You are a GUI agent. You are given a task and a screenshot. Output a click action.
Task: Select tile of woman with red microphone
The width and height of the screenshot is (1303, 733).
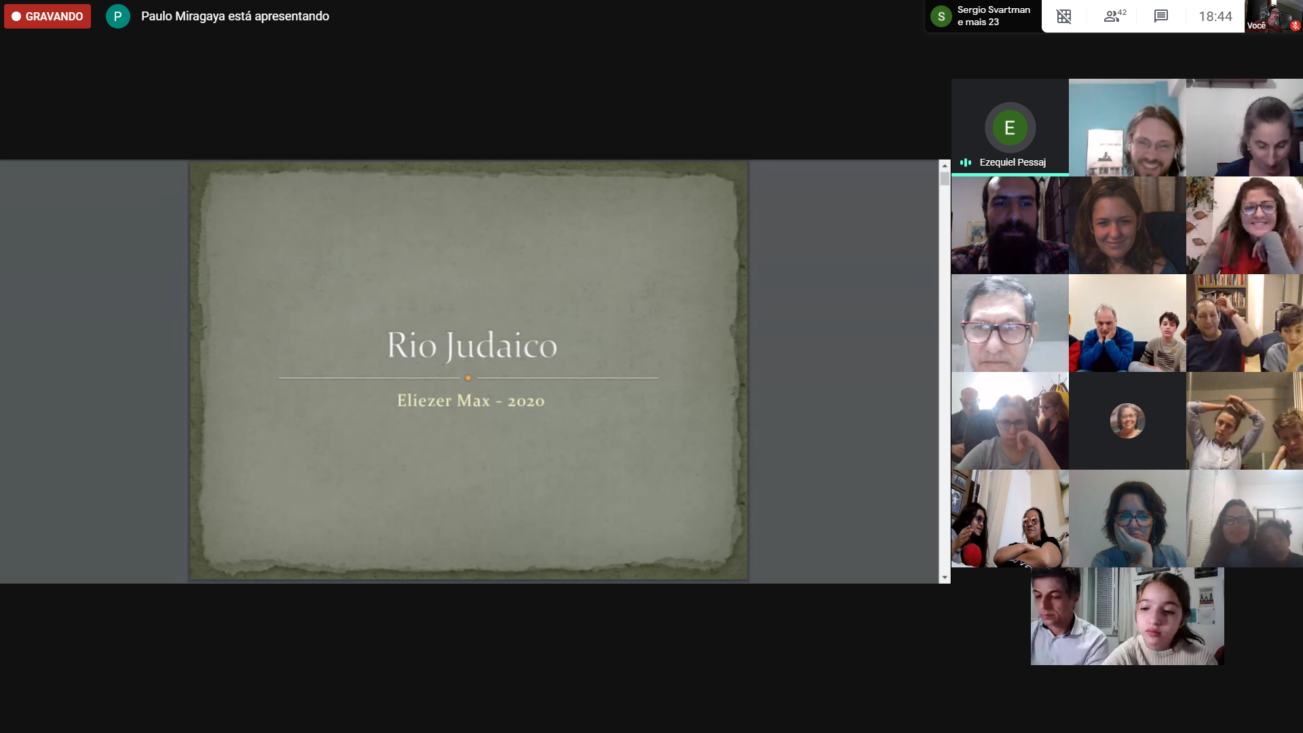[x=1010, y=519]
